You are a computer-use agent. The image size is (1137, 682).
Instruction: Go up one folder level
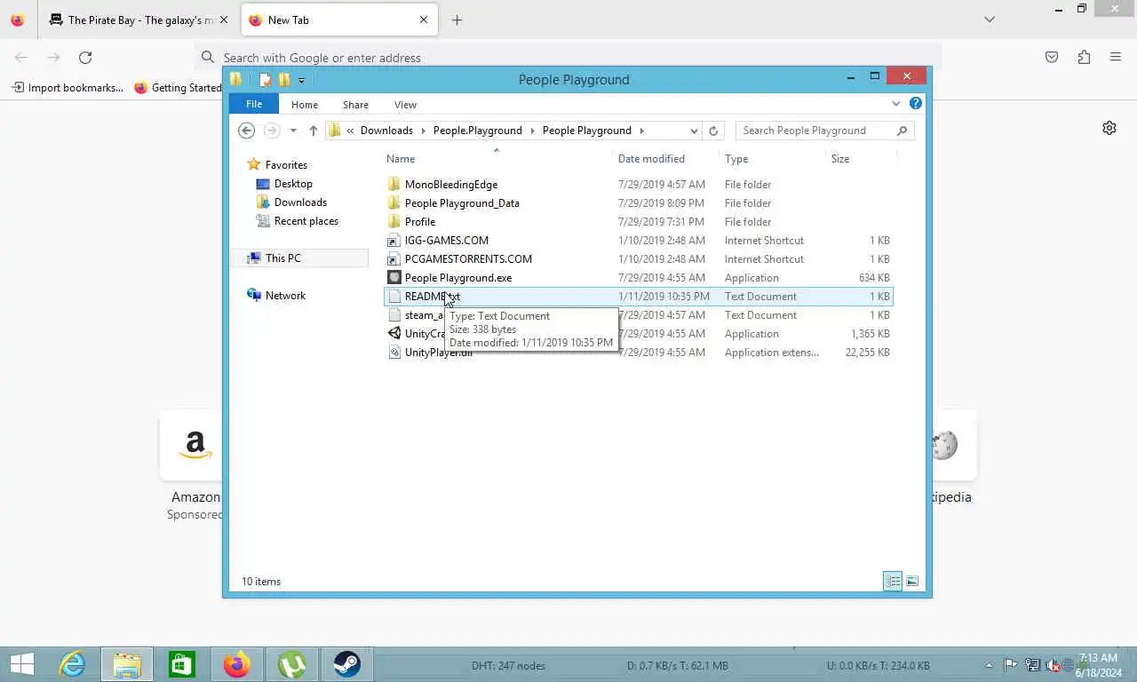tap(313, 131)
